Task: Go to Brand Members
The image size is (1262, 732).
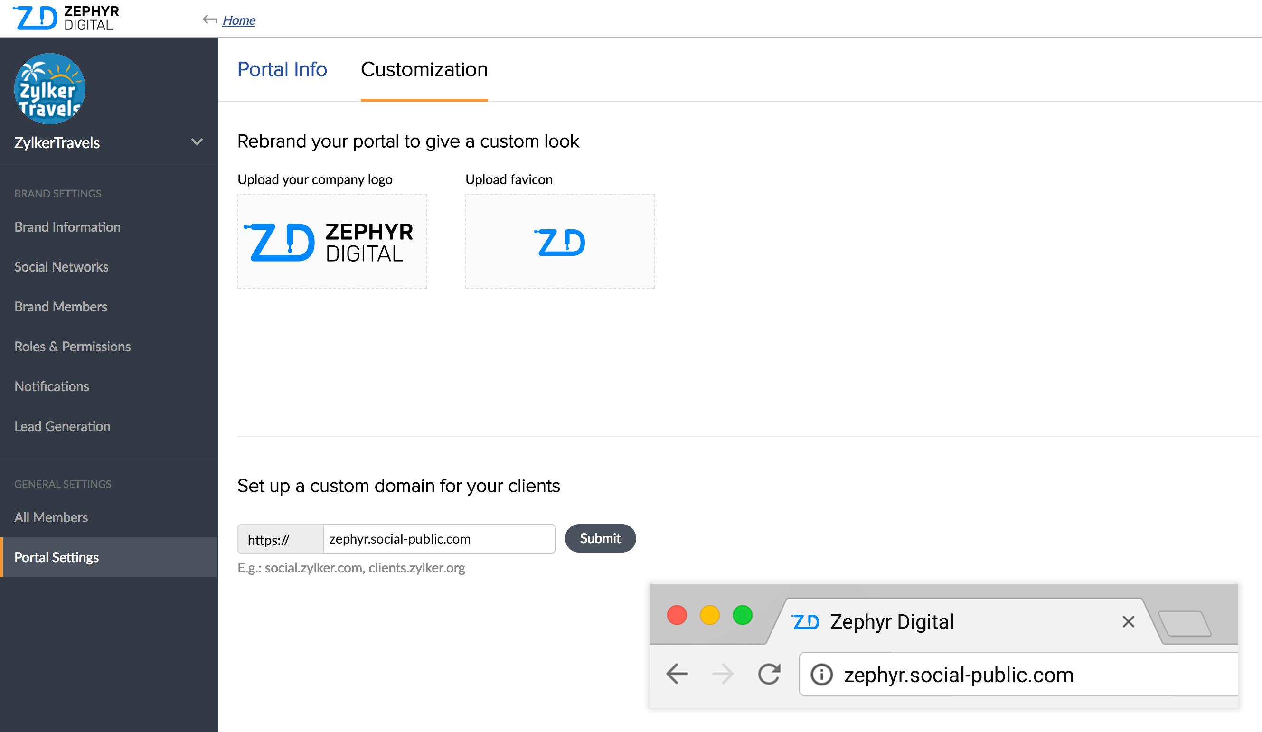Action: (61, 306)
